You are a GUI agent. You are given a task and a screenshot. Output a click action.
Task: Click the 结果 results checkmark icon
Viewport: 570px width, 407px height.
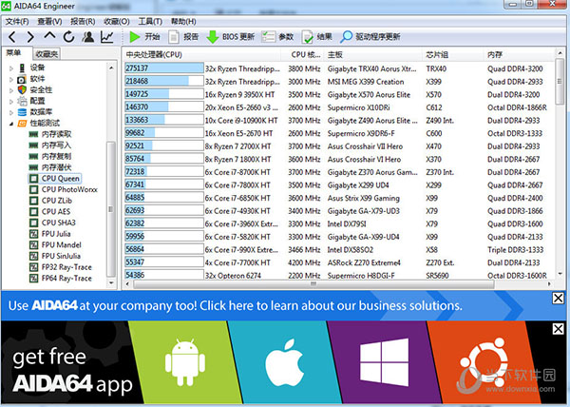pos(308,37)
